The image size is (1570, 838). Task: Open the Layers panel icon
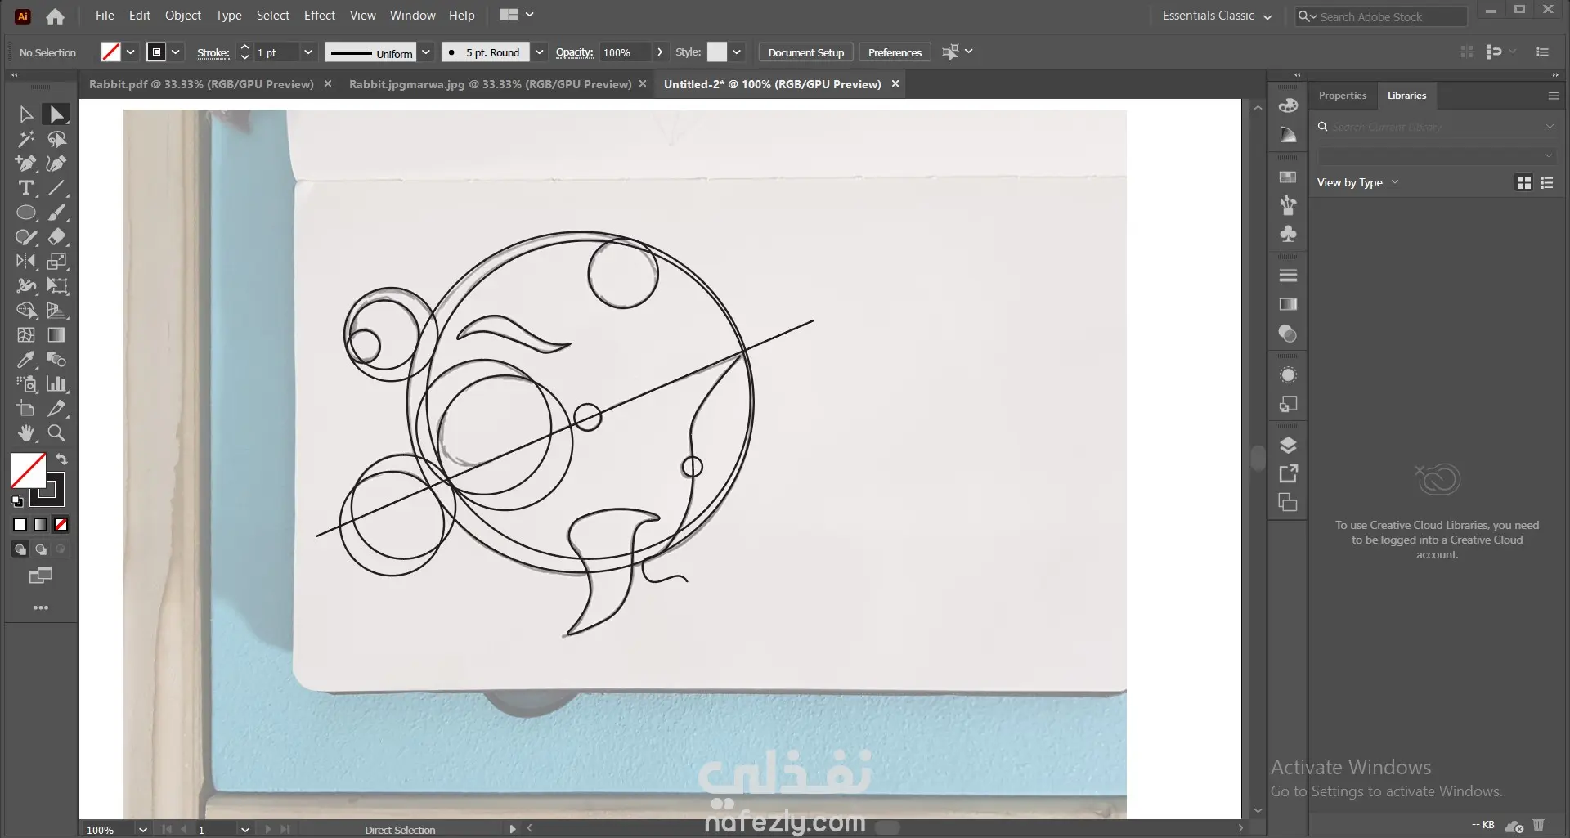coord(1288,446)
